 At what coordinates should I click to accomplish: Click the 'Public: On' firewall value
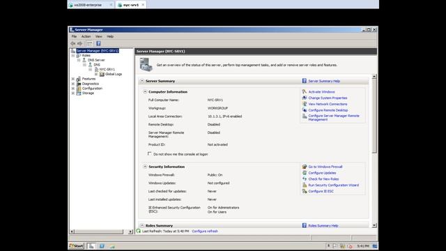point(215,175)
